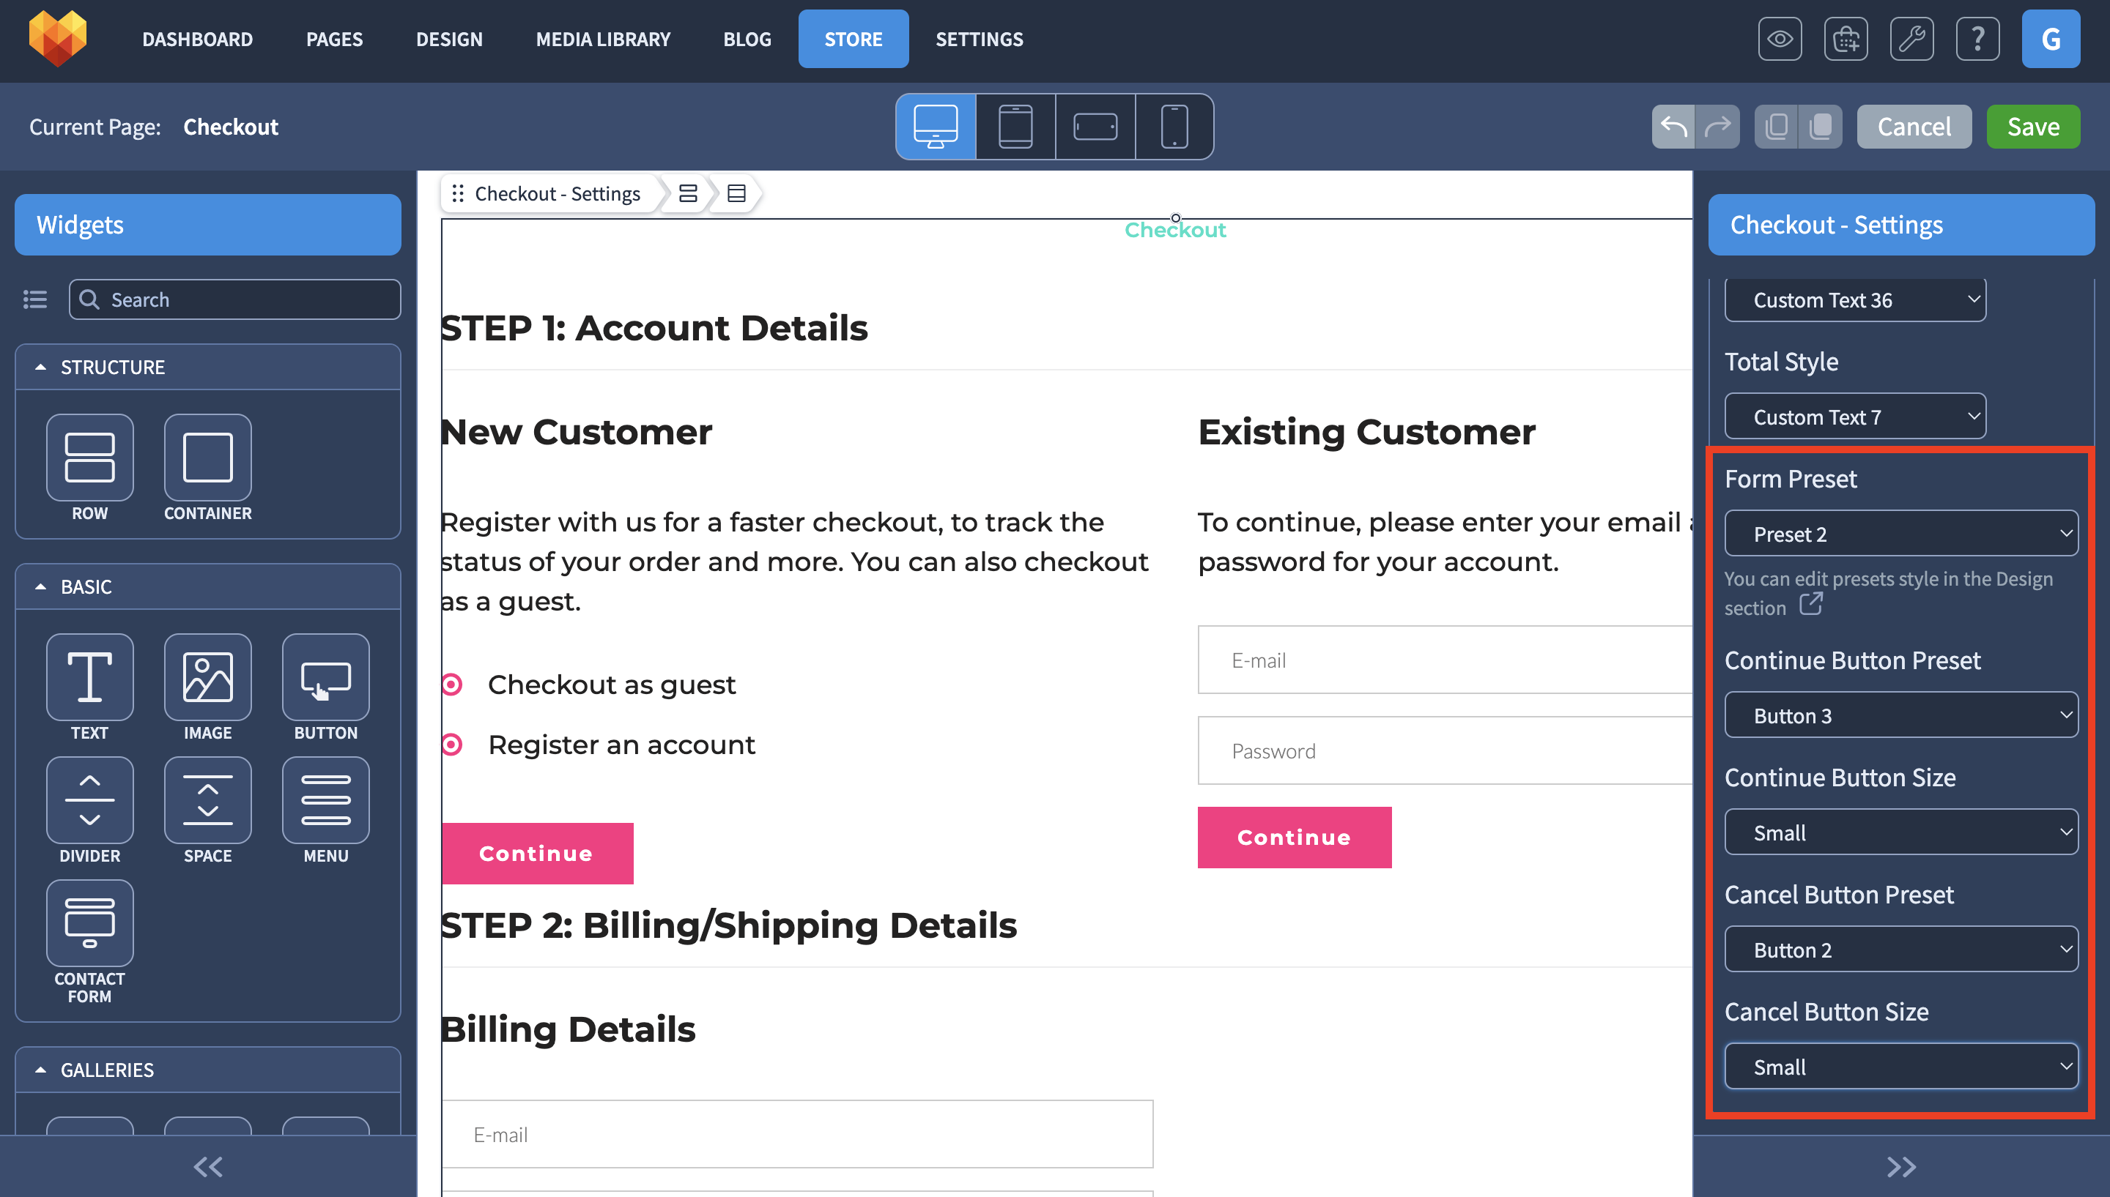Select the Register an account radio button

(451, 744)
